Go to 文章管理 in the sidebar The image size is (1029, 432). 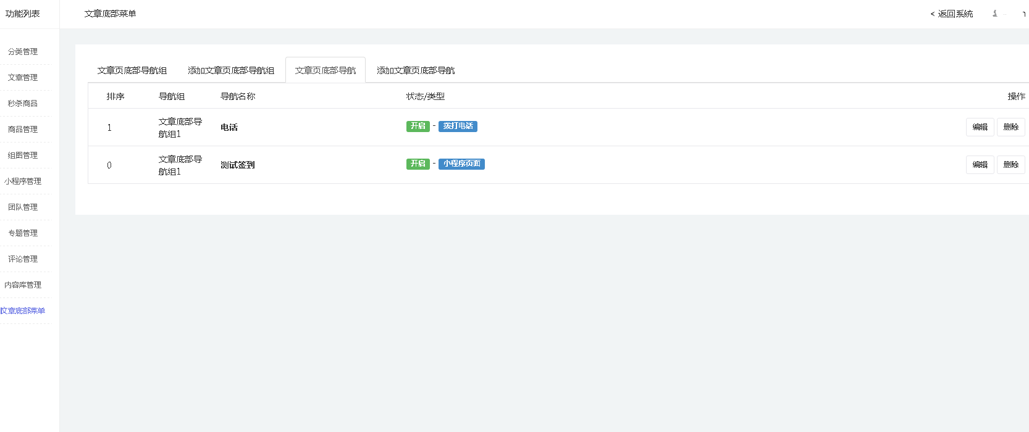[23, 78]
